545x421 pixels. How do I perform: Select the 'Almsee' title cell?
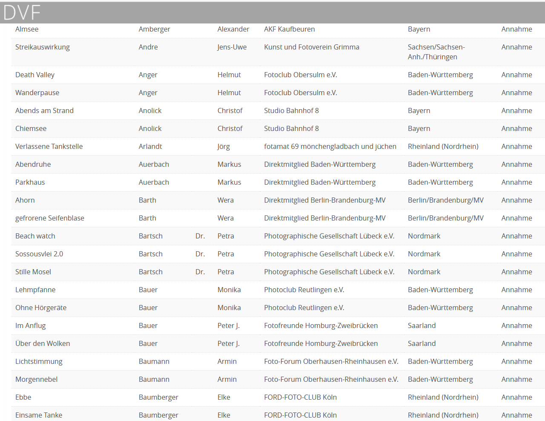pos(27,29)
